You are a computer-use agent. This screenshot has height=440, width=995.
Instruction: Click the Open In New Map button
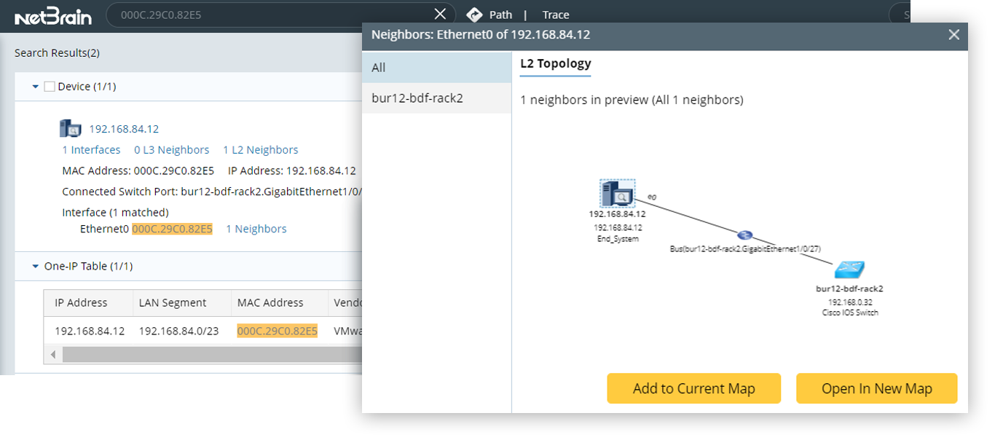point(876,388)
